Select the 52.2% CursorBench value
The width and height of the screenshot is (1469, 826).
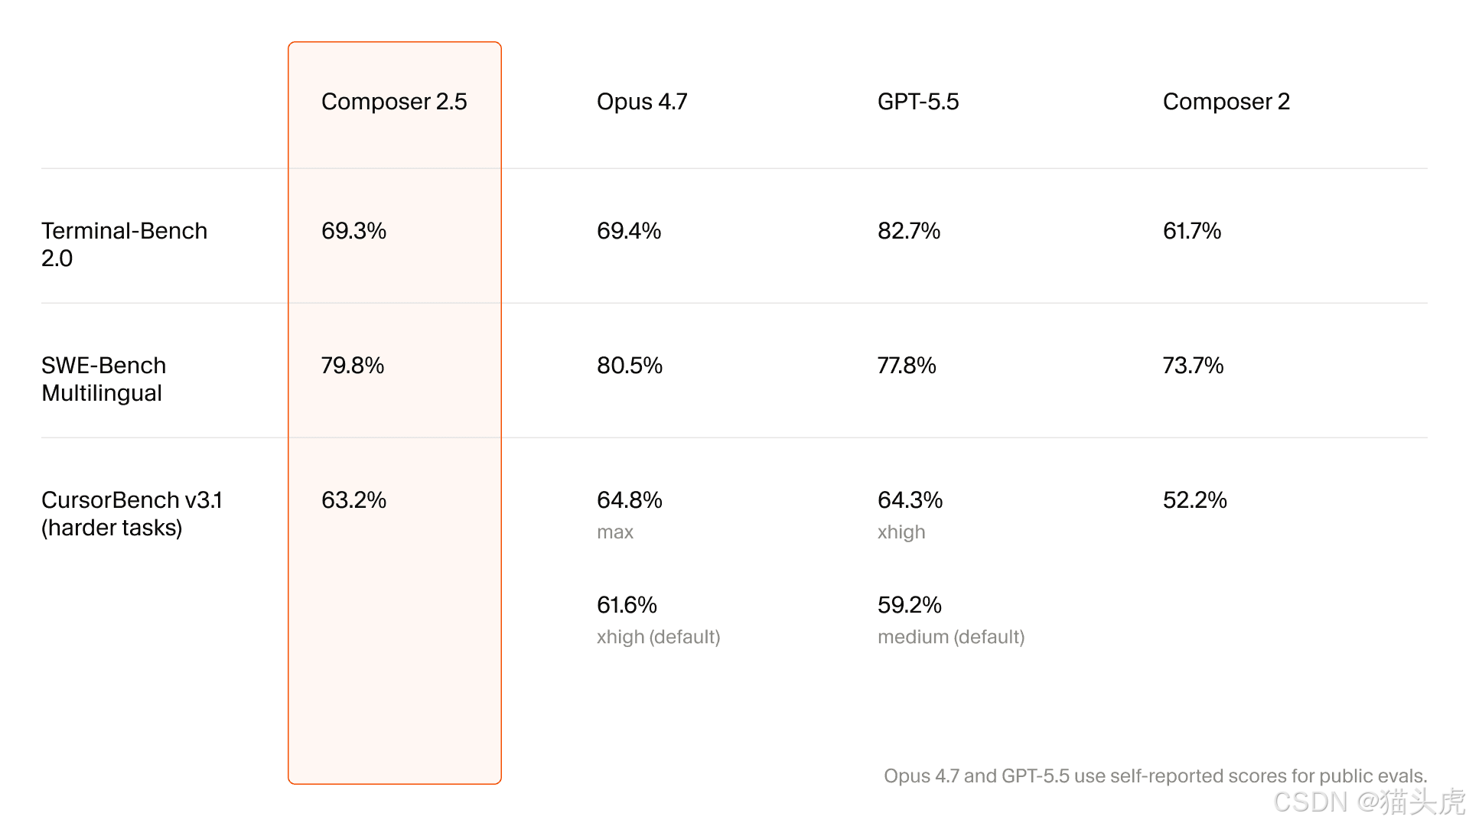[x=1195, y=500]
